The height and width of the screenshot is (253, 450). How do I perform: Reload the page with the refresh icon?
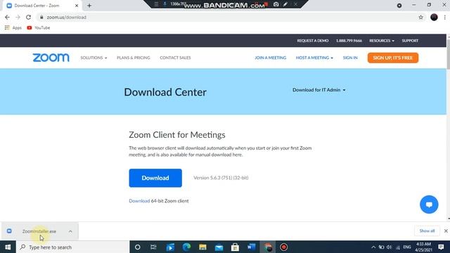(x=28, y=17)
